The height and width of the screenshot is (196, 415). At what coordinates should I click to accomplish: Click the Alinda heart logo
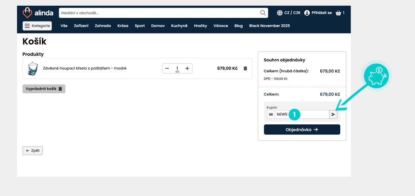click(28, 13)
